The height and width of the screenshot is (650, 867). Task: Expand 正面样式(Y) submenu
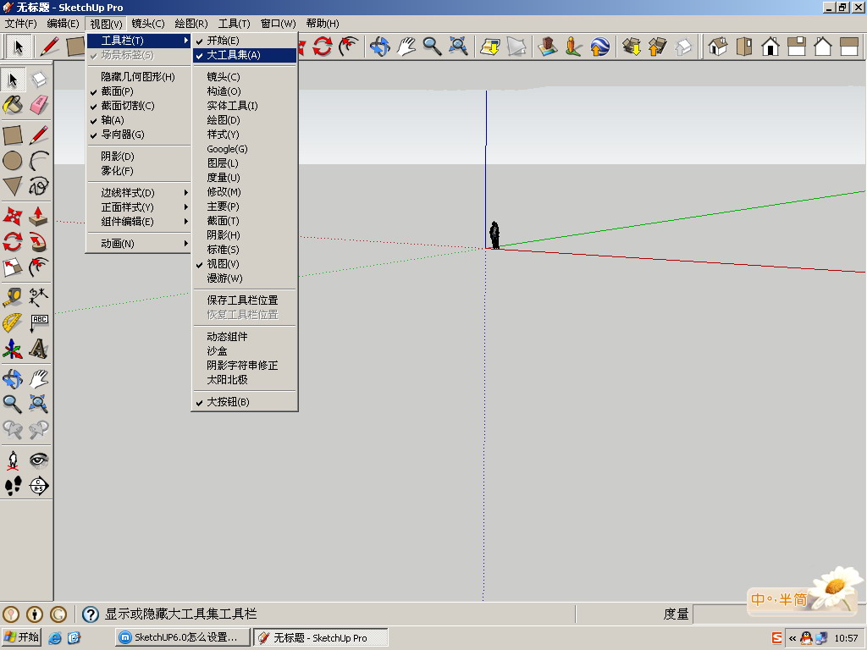click(139, 207)
